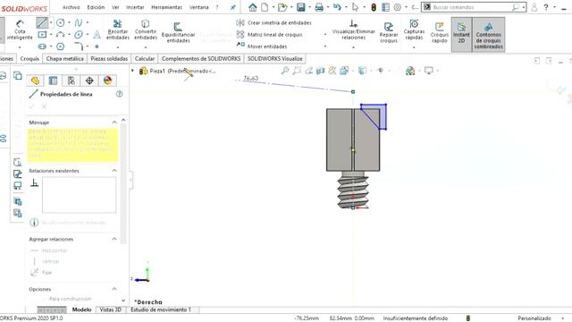The width and height of the screenshot is (572, 322).
Task: Open the DimXpertManager crosshair tab
Action: (89, 80)
